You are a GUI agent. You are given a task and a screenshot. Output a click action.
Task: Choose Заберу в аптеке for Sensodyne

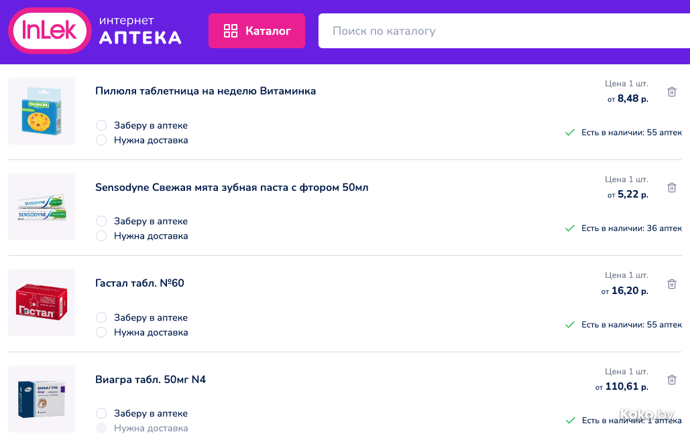[101, 221]
